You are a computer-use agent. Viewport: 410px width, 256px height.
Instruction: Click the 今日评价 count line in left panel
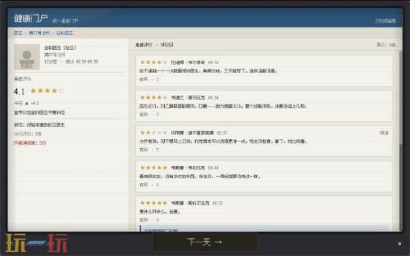[x=28, y=134]
